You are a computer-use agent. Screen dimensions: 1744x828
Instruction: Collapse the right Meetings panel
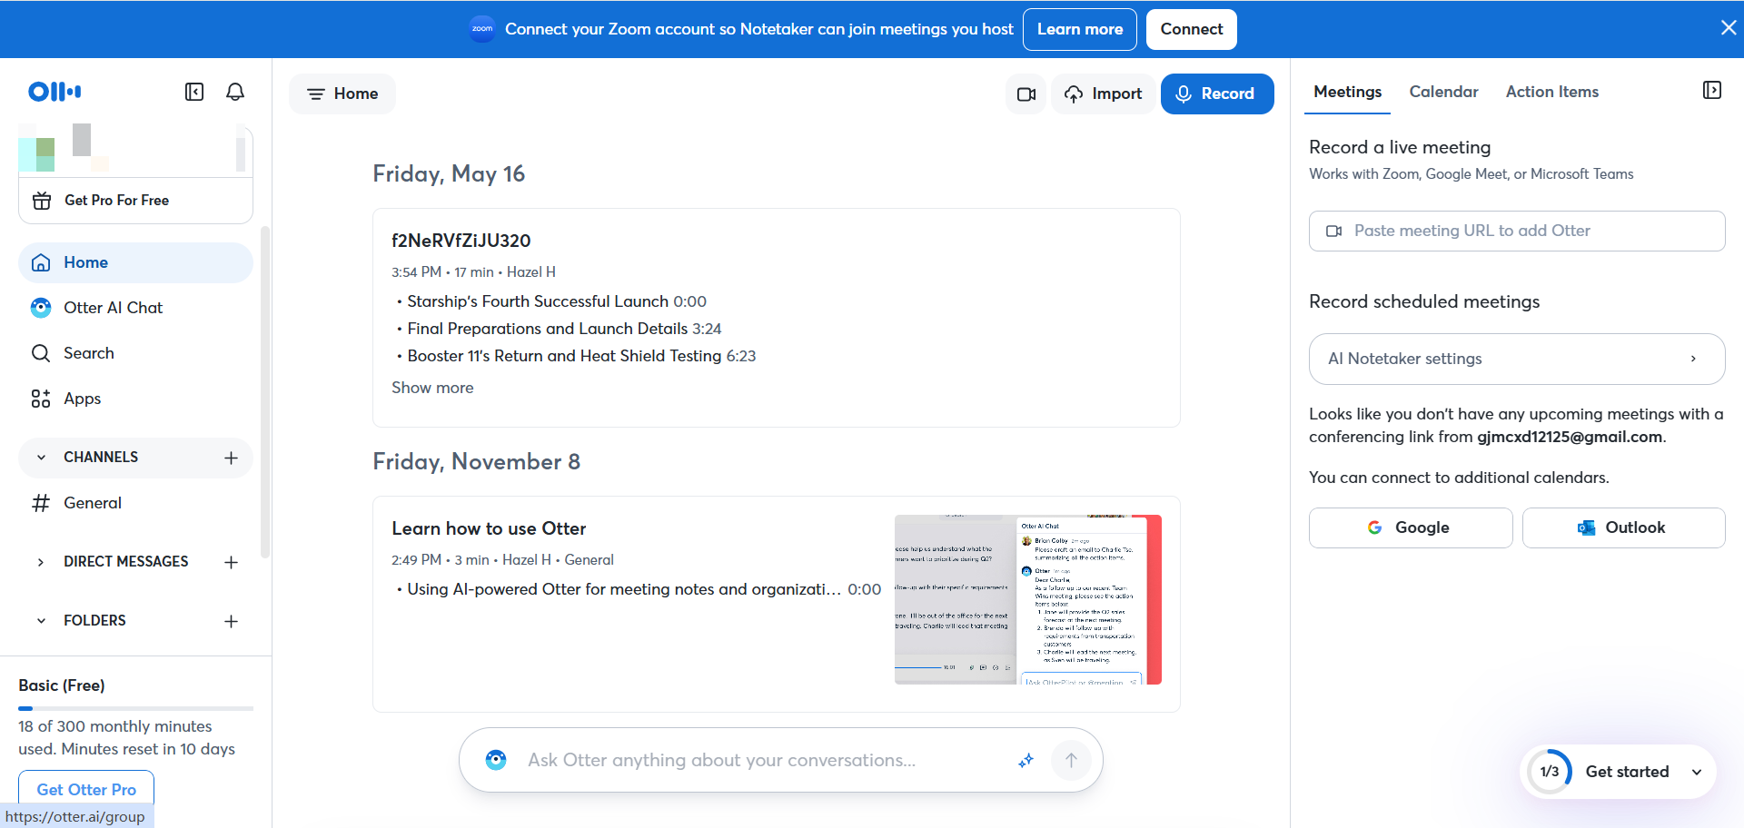tap(1713, 90)
